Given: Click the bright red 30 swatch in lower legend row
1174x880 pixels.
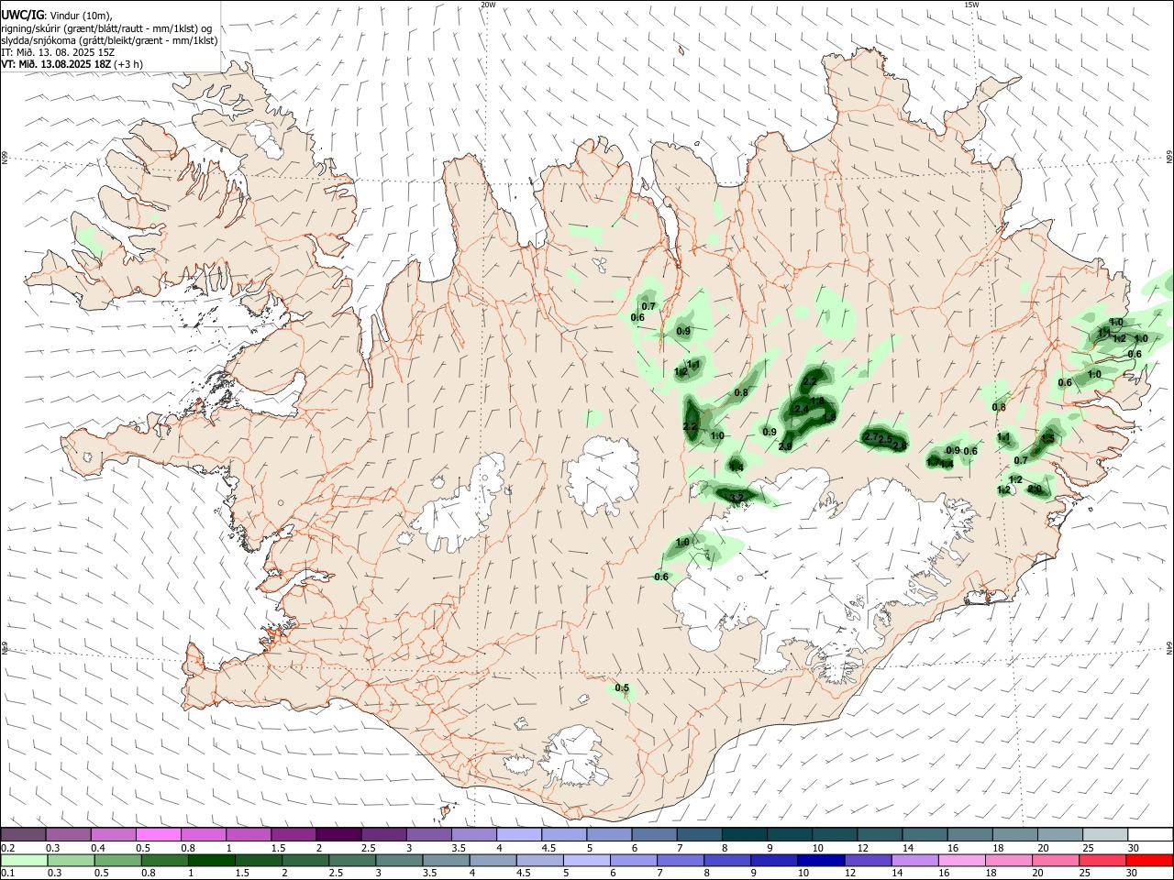Looking at the screenshot, I should coord(1149,861).
